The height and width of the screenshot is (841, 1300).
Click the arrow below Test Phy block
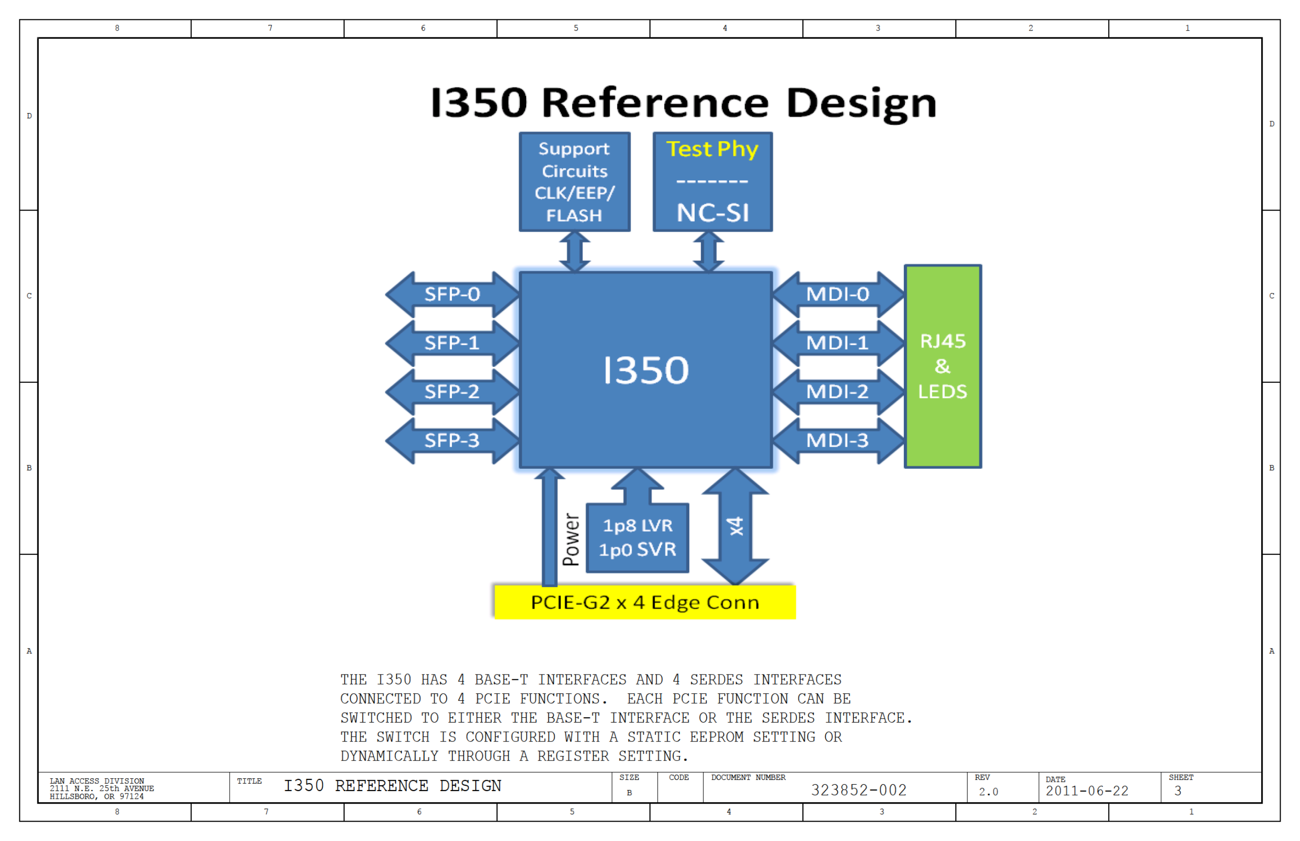coord(709,252)
